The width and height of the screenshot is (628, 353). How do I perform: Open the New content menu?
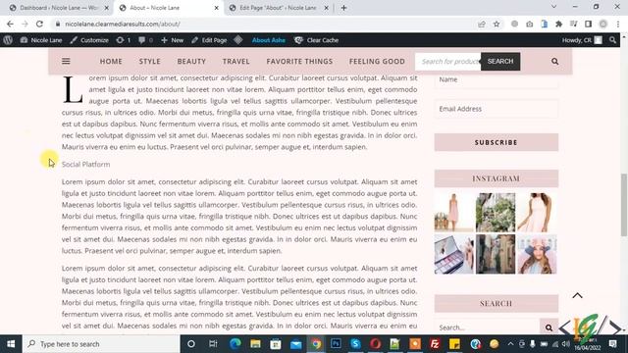(173, 40)
